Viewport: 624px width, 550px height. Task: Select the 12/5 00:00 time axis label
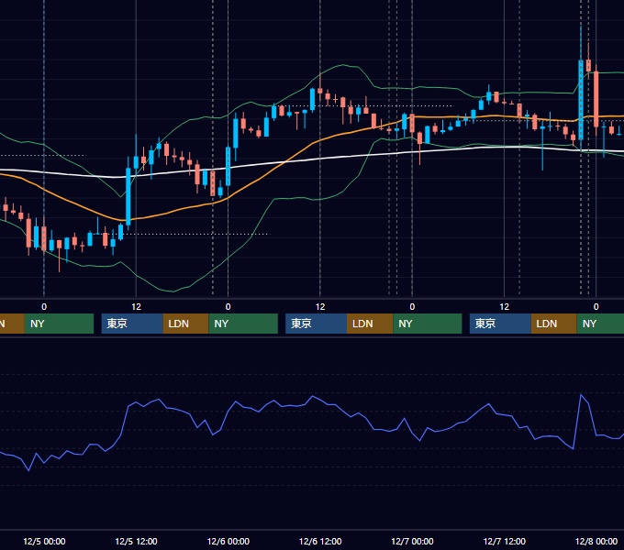44,541
